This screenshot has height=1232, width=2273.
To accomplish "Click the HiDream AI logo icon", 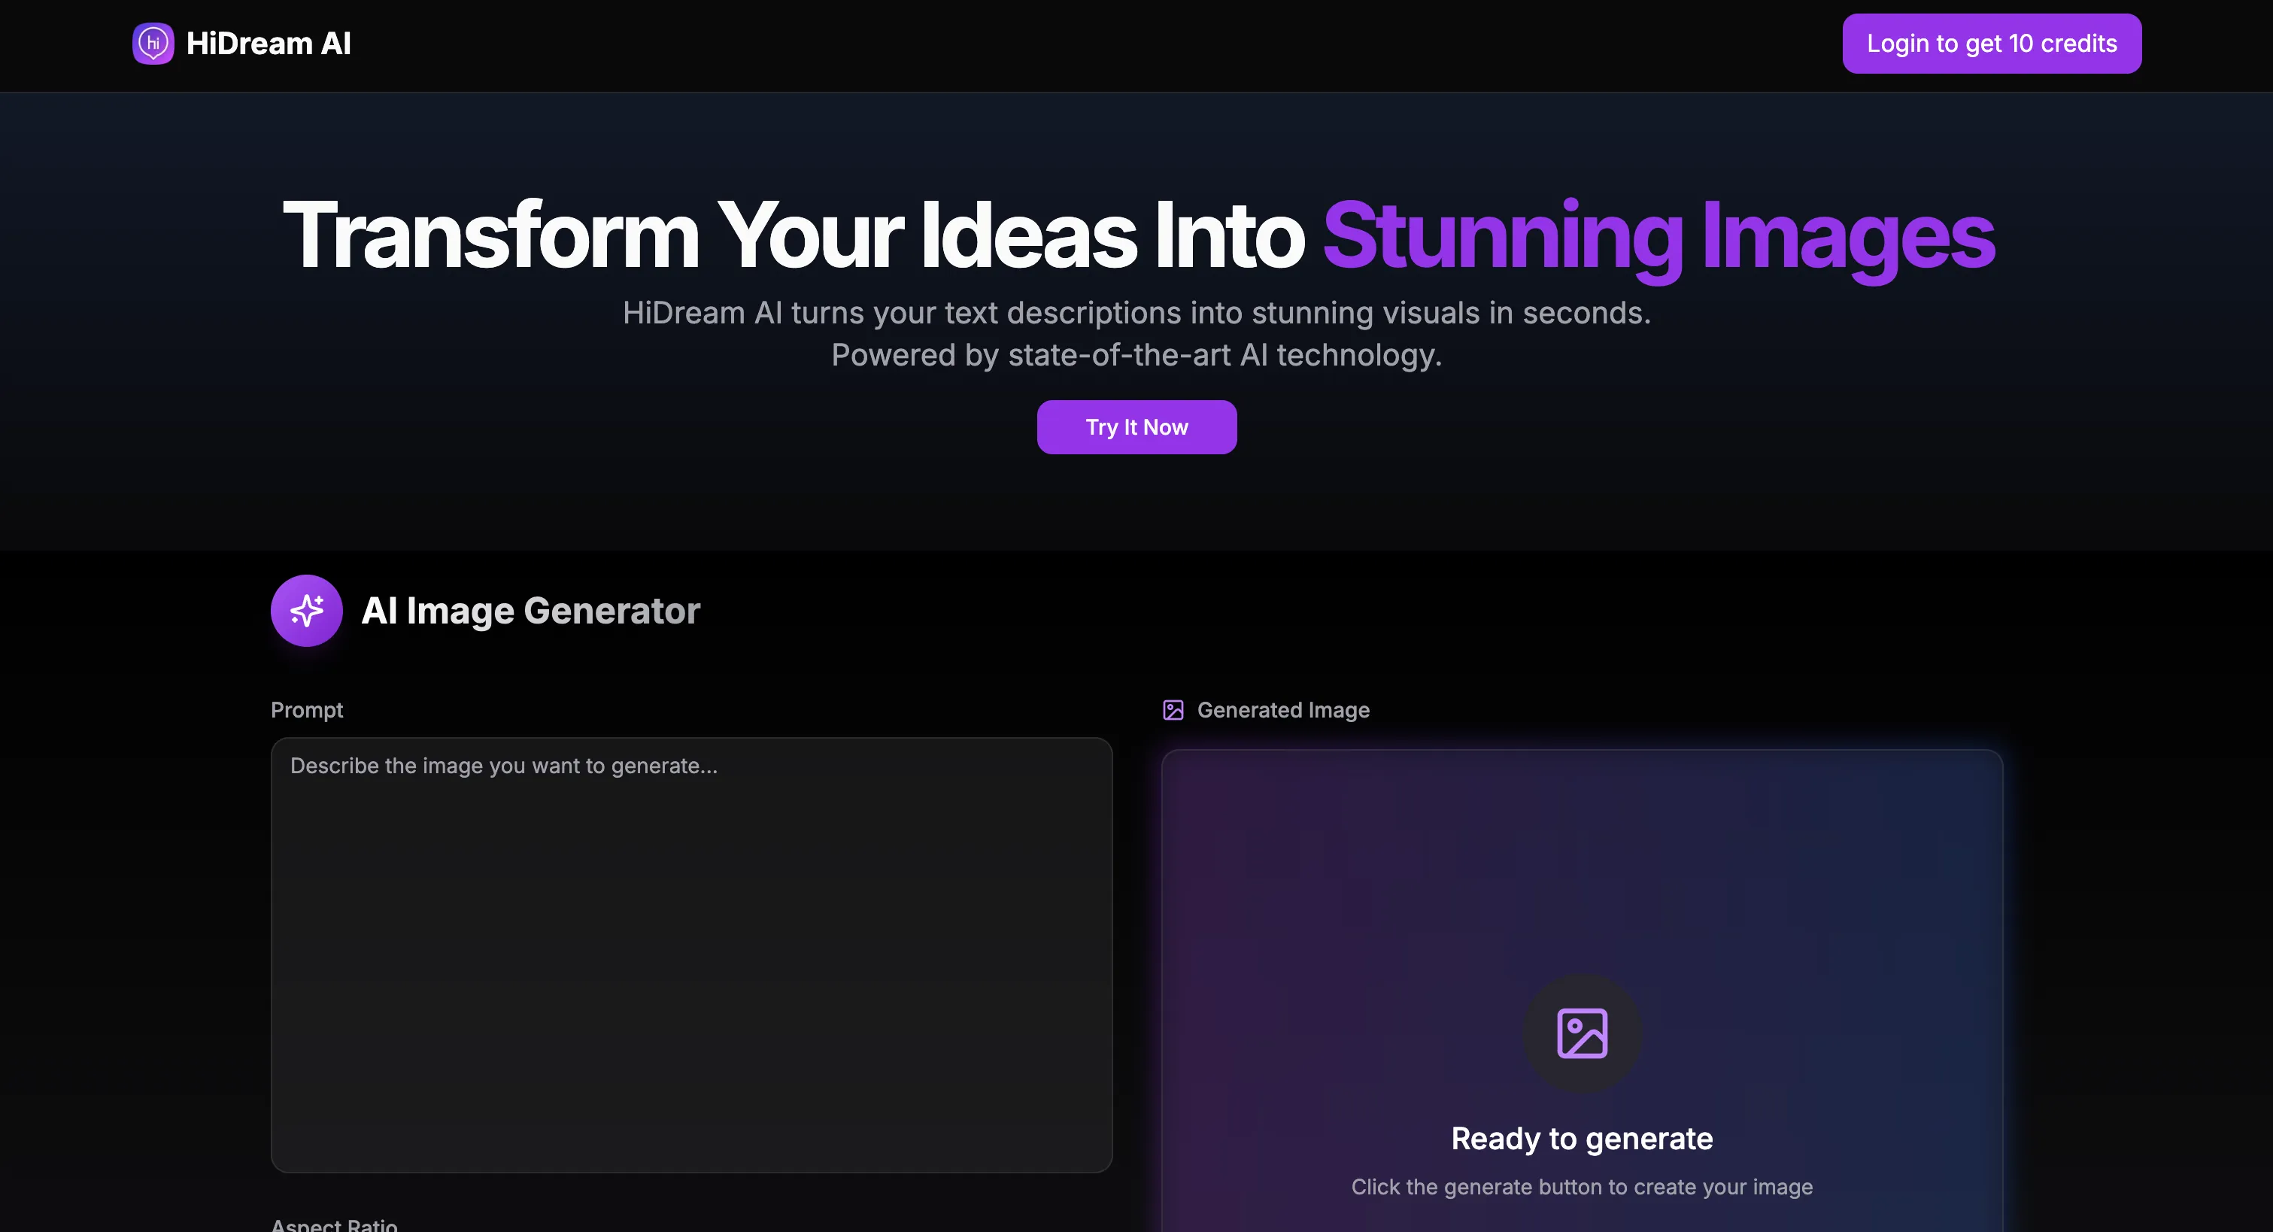I will tap(153, 43).
